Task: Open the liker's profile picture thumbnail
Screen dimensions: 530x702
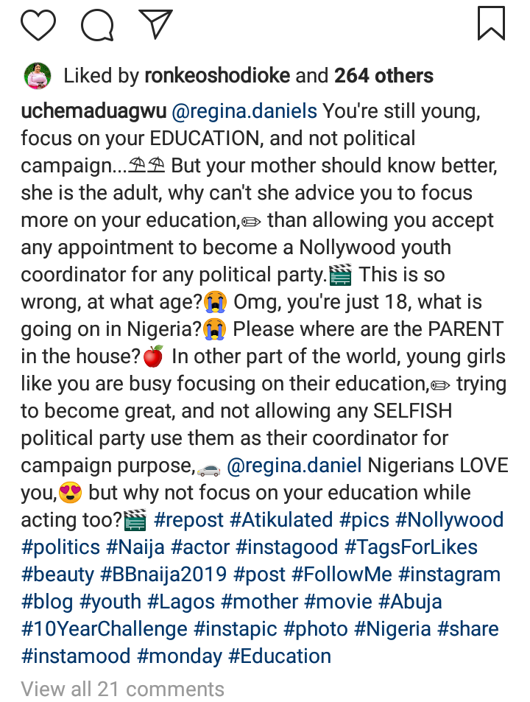Action: click(x=37, y=75)
